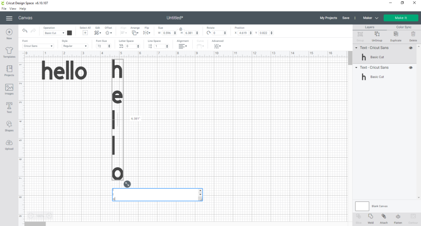Click the Text tool in sidebar
421x226 pixels.
coord(9,107)
